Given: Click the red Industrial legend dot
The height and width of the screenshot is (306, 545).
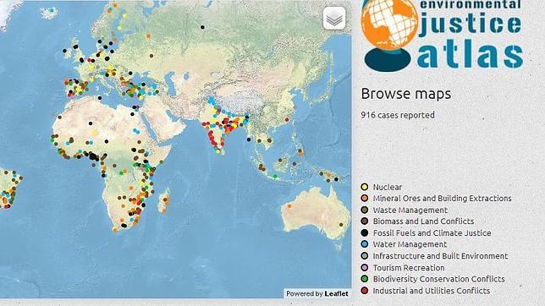Looking at the screenshot, I should [x=364, y=291].
